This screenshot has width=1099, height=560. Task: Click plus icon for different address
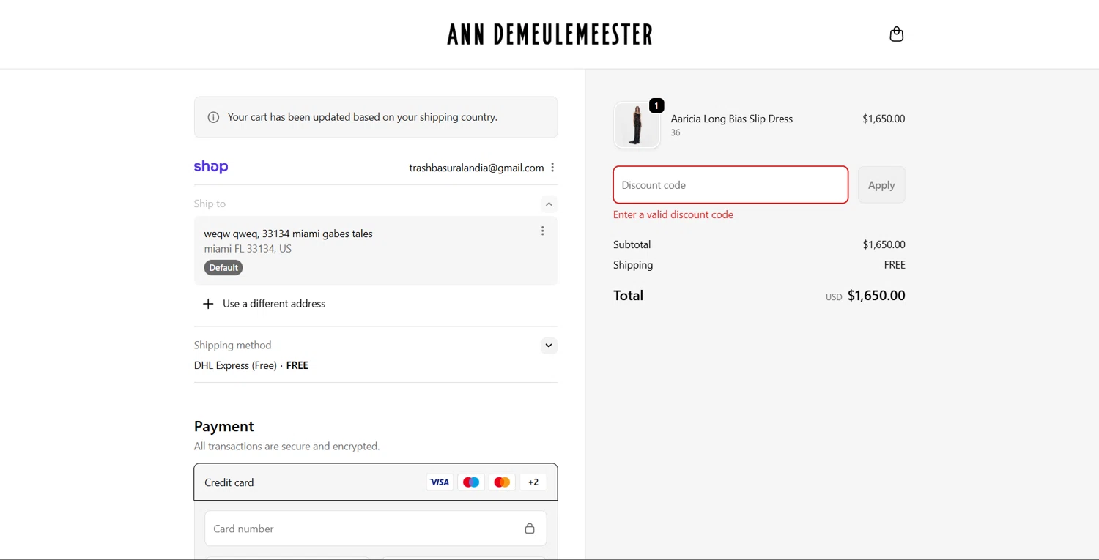point(208,304)
